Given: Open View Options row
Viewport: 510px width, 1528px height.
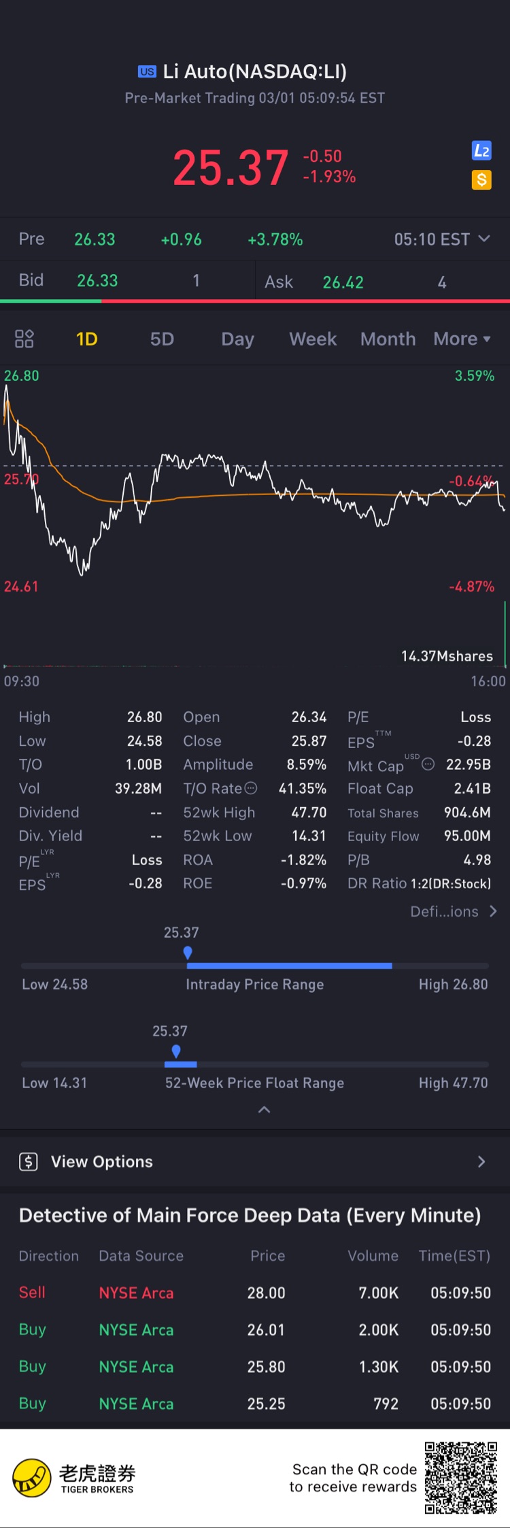Looking at the screenshot, I should point(255,1161).
